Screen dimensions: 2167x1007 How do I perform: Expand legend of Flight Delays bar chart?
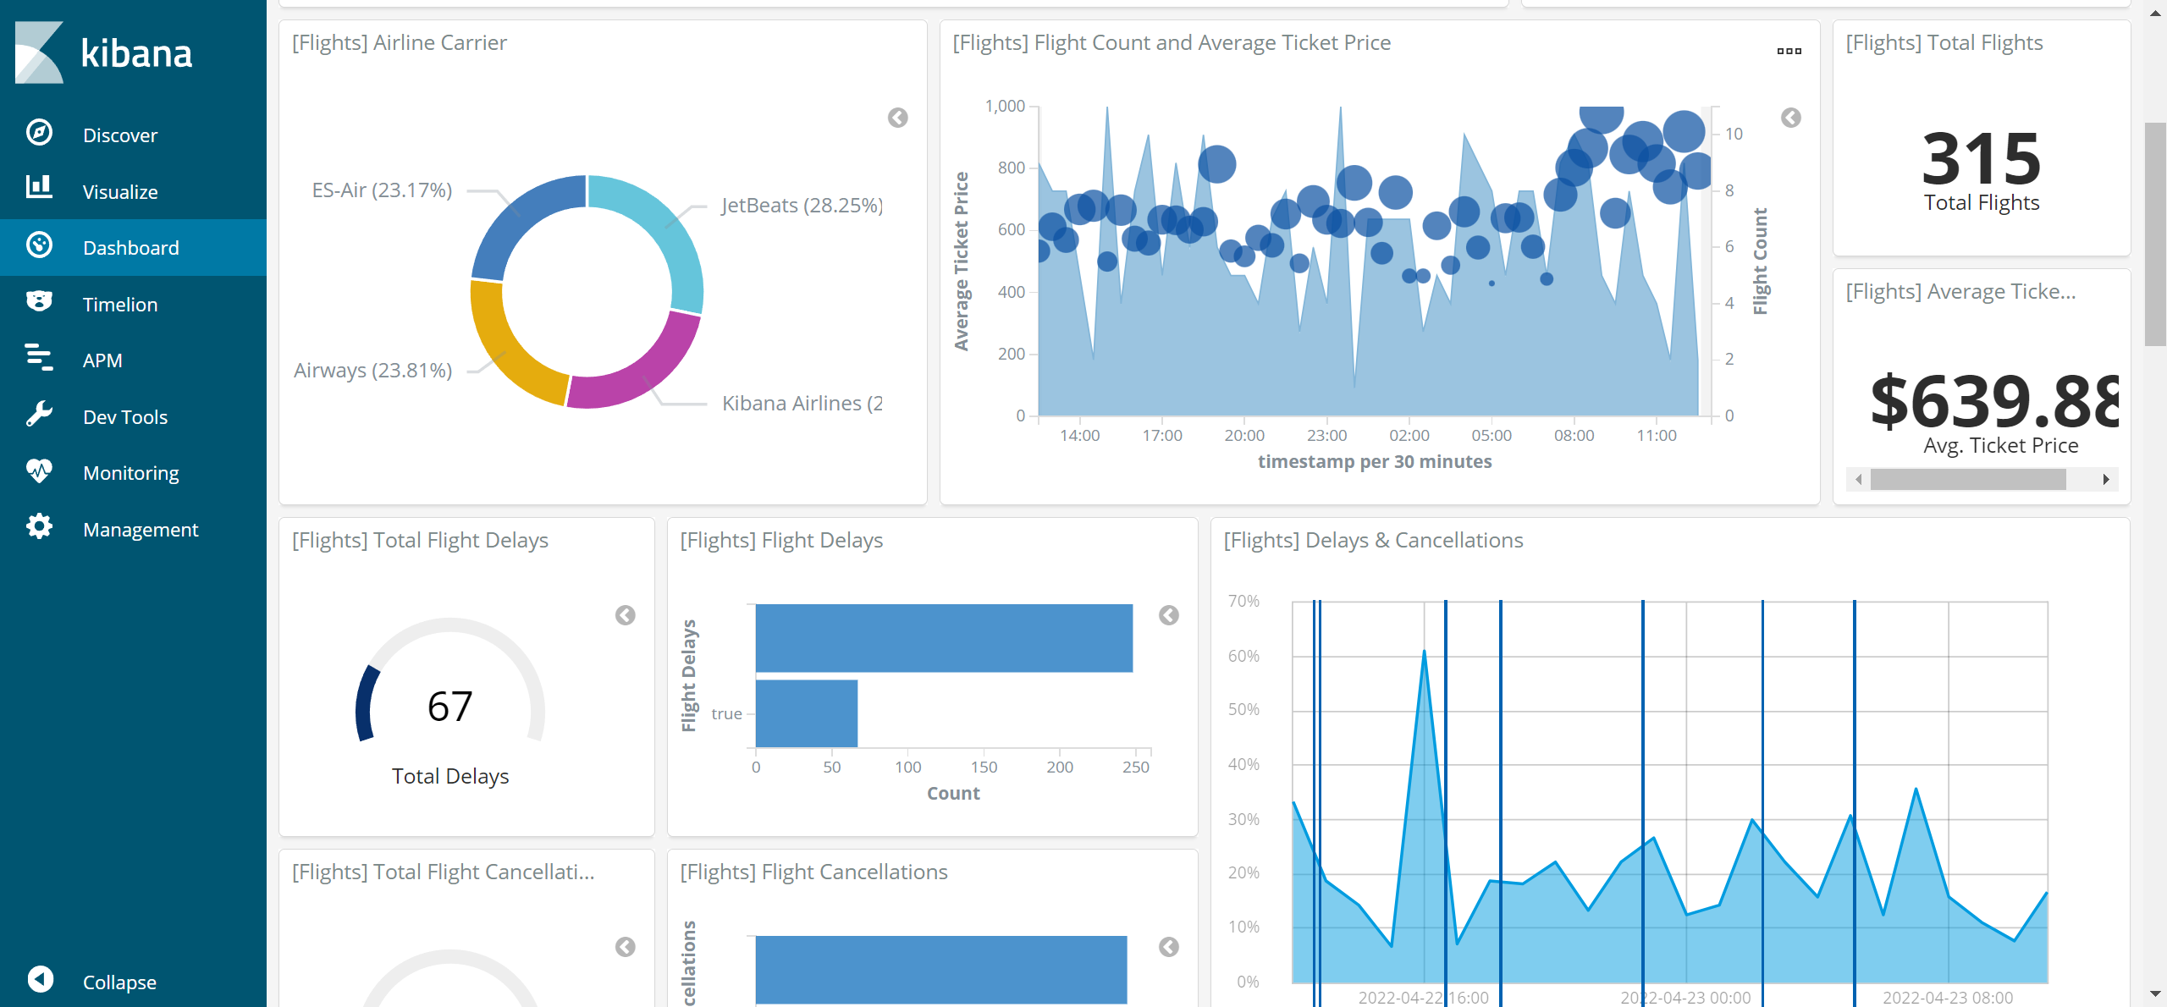[1168, 615]
